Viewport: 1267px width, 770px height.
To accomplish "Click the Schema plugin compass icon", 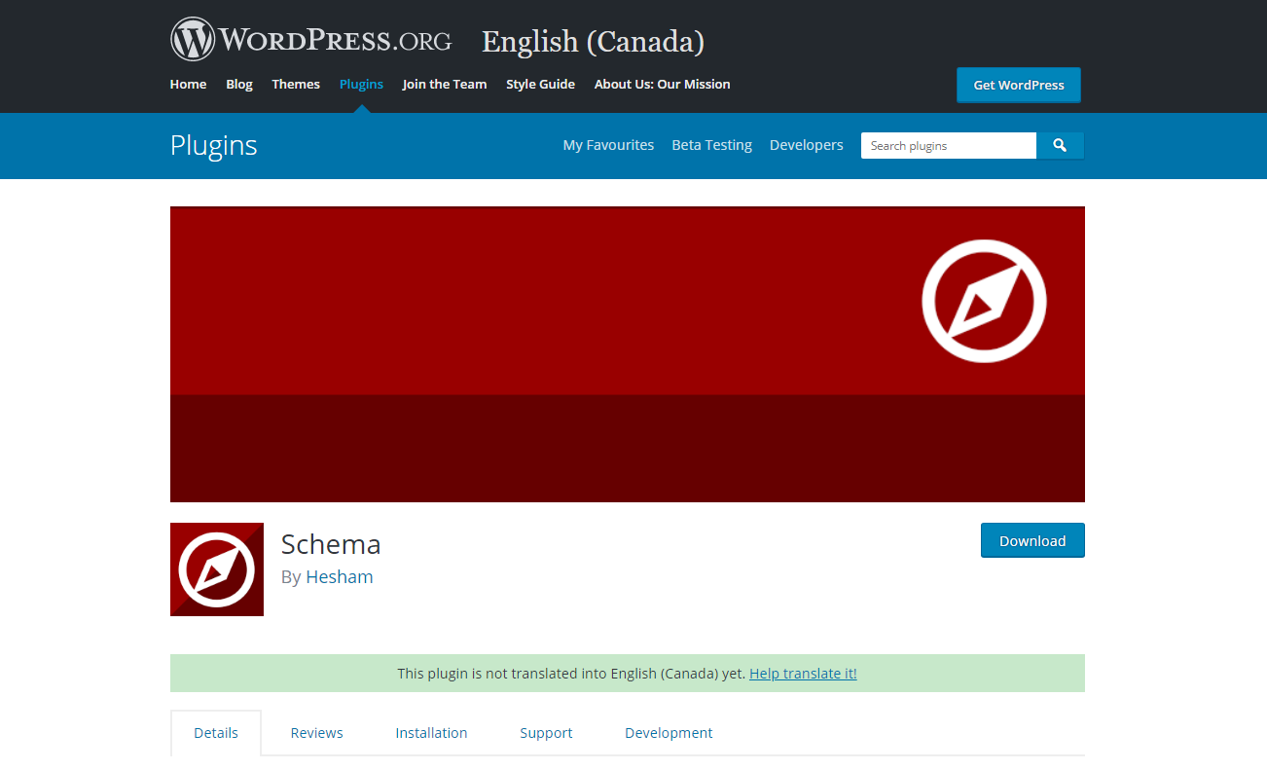I will [216, 569].
